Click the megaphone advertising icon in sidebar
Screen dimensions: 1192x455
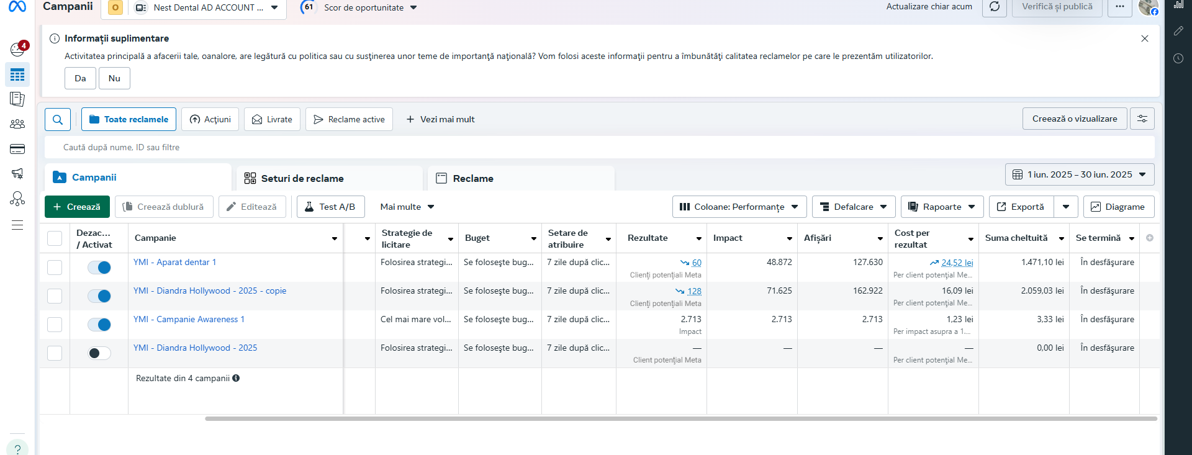[x=17, y=174]
